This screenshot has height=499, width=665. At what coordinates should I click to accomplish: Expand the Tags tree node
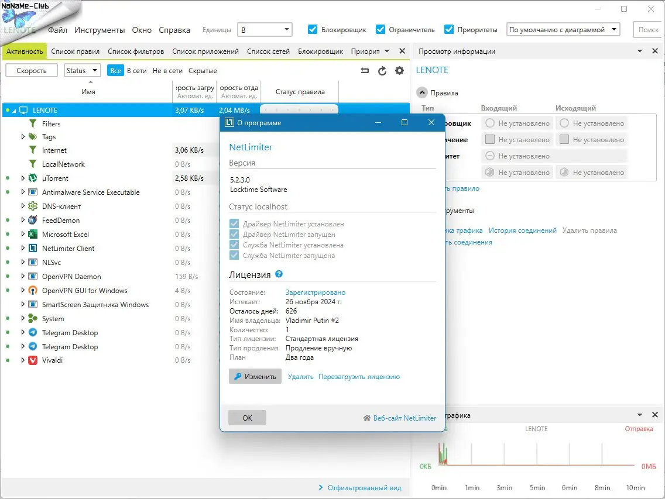tap(23, 136)
